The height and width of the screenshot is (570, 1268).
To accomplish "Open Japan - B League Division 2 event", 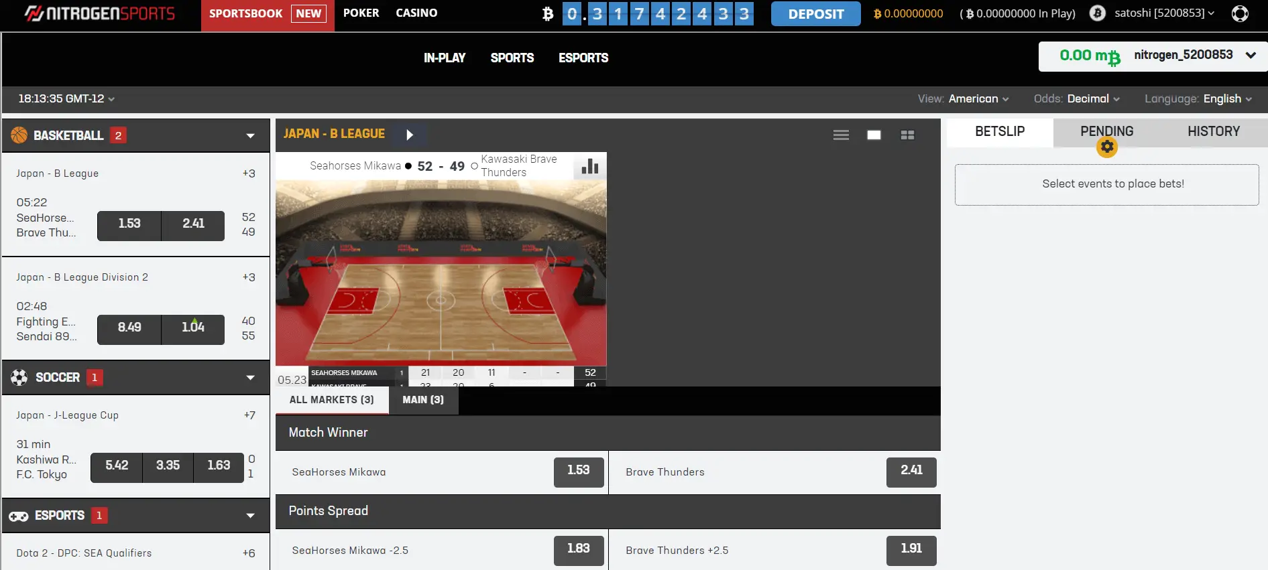I will click(x=82, y=277).
